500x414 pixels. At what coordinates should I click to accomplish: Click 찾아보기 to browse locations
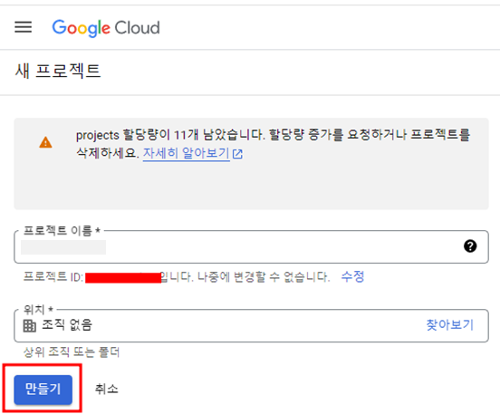tap(449, 325)
